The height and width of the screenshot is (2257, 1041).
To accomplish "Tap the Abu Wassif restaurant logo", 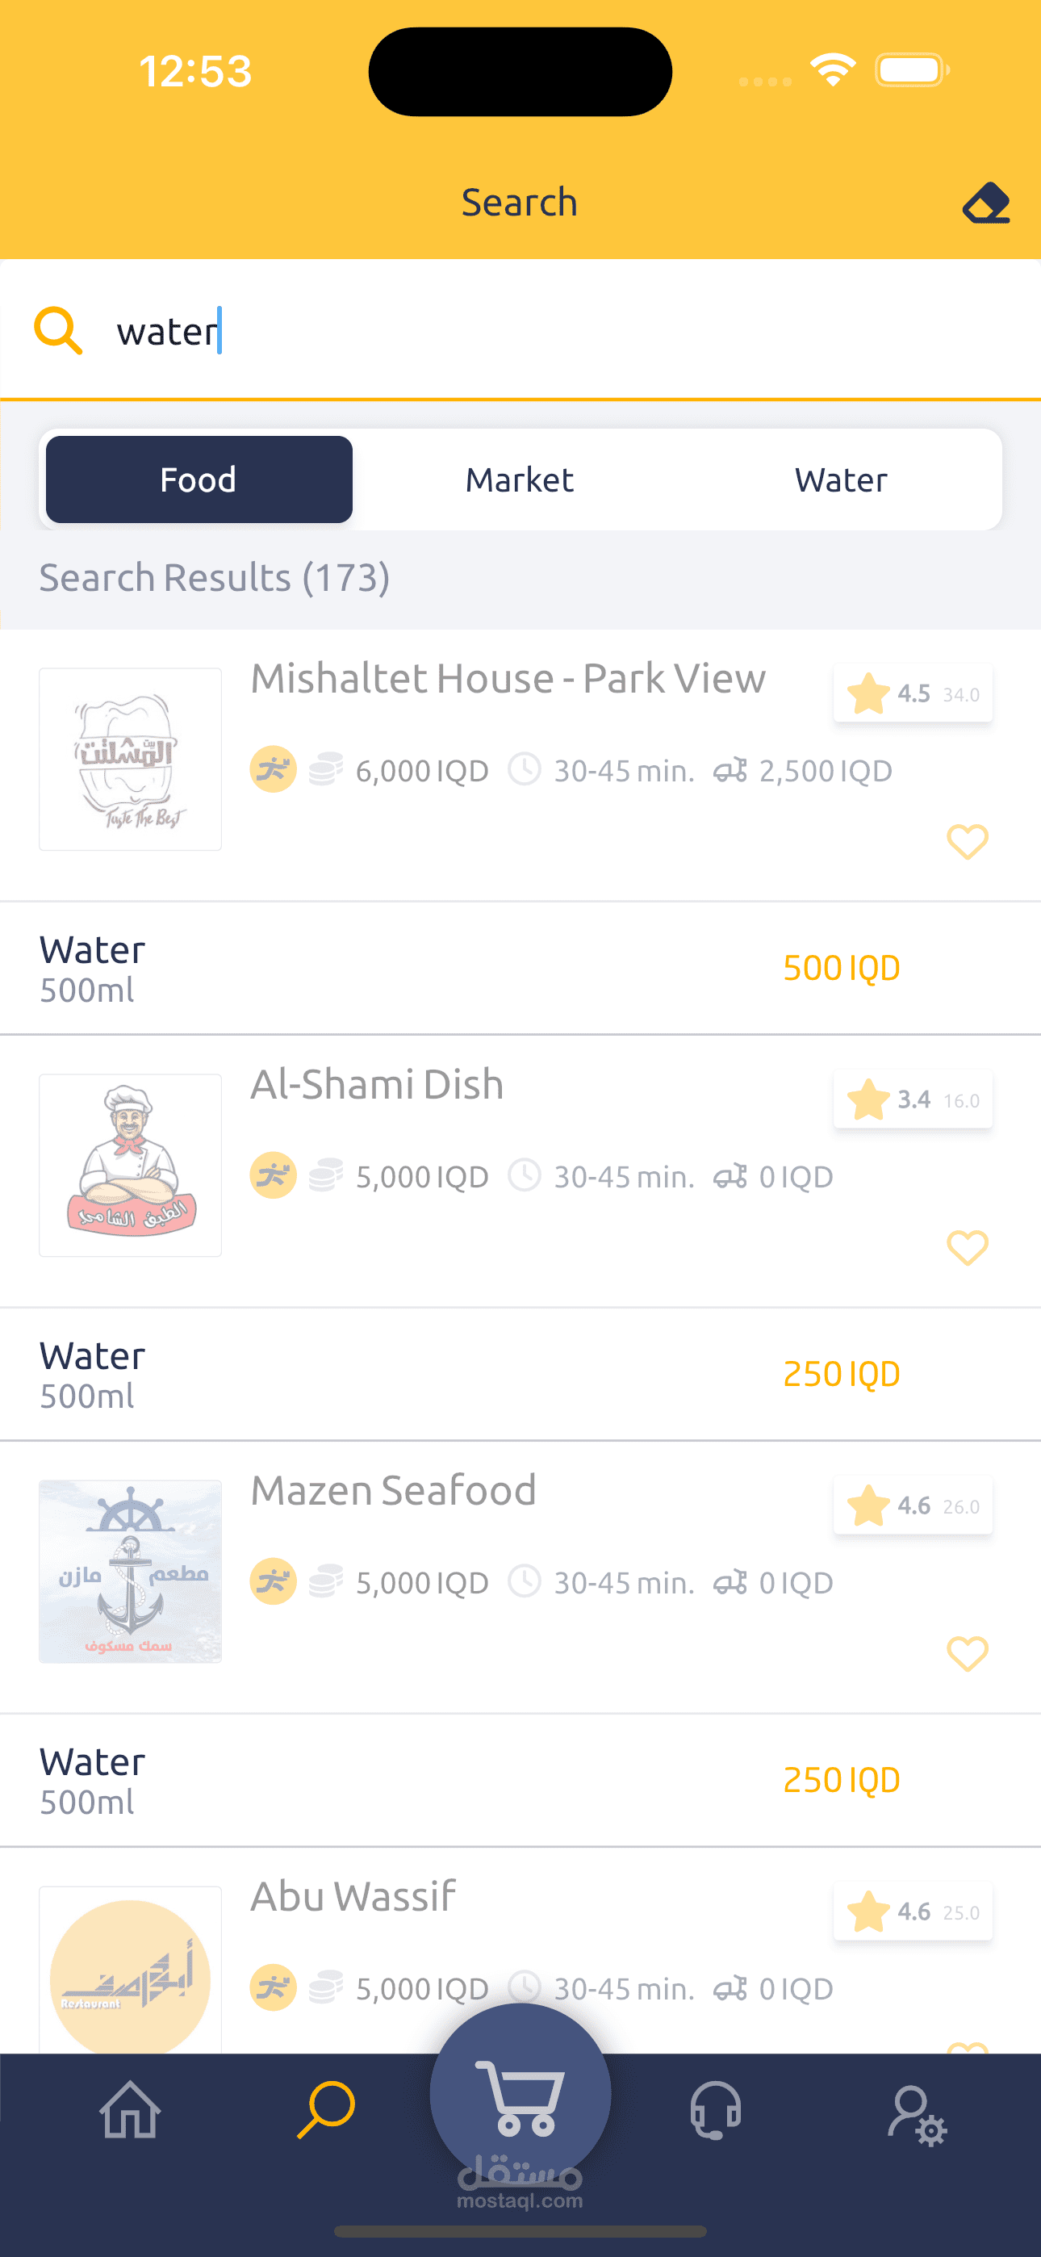I will pos(131,1971).
